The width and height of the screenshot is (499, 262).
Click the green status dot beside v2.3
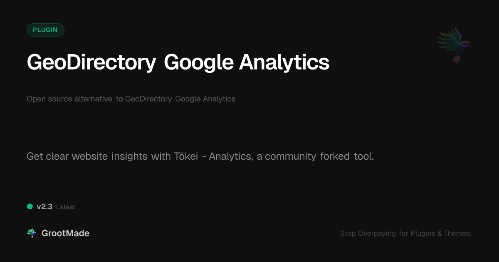coord(30,206)
